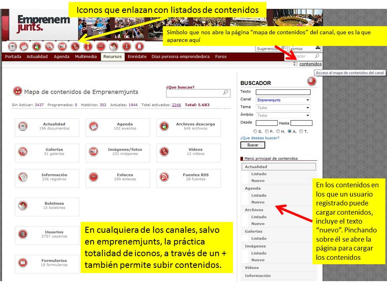Select the A. radio button
387x290 pixels.
pyautogui.click(x=289, y=131)
